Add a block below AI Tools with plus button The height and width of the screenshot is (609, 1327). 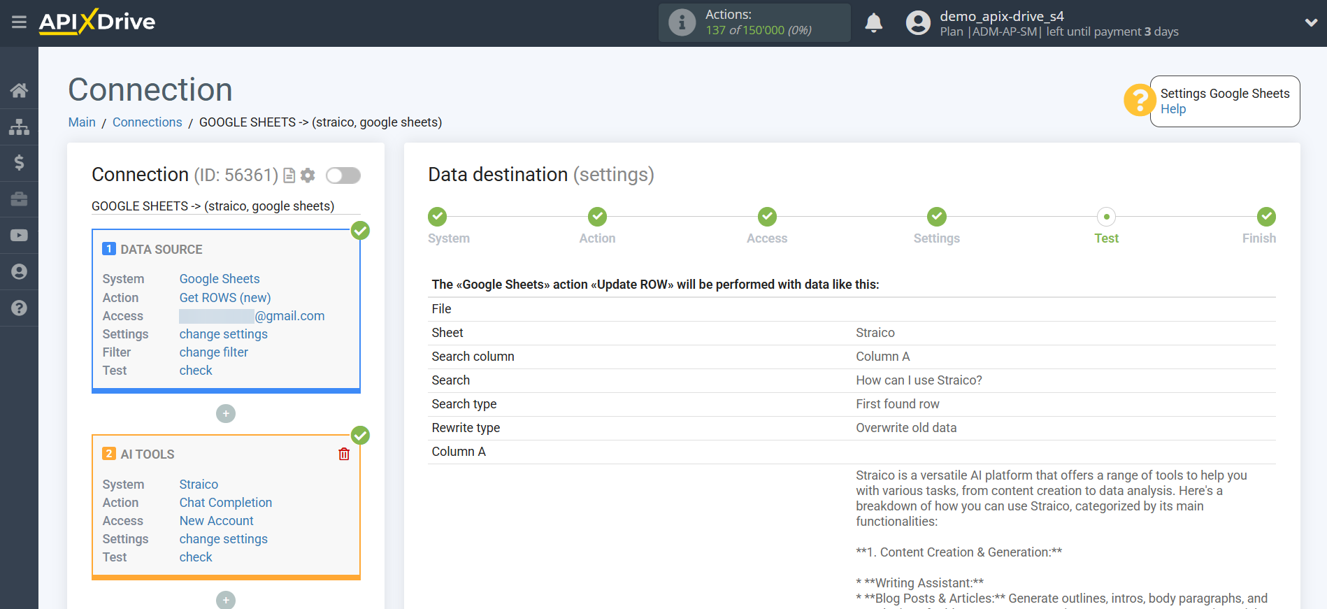click(x=225, y=600)
